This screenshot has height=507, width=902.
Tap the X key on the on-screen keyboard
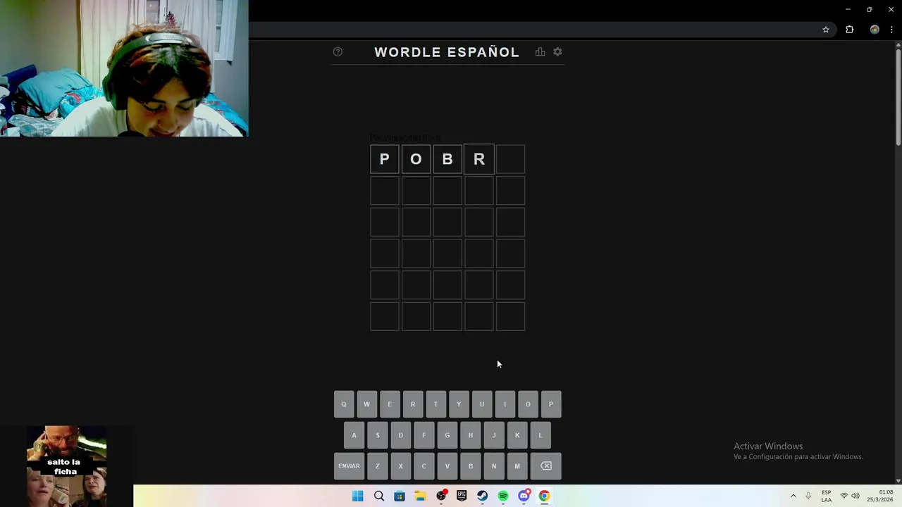tap(400, 466)
